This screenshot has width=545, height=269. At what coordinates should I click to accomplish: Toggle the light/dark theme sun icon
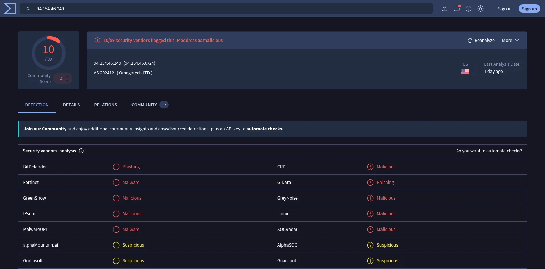tap(480, 9)
